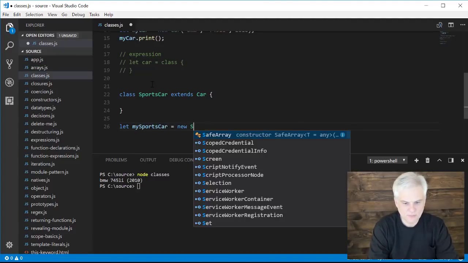Switch to the Debug Console tab
Viewport: 468px width, 263px height.
tap(181, 160)
